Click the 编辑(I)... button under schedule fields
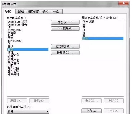132x115 pixels. pos(92,101)
